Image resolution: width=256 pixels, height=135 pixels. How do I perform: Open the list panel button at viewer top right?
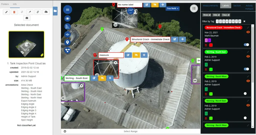194,8
